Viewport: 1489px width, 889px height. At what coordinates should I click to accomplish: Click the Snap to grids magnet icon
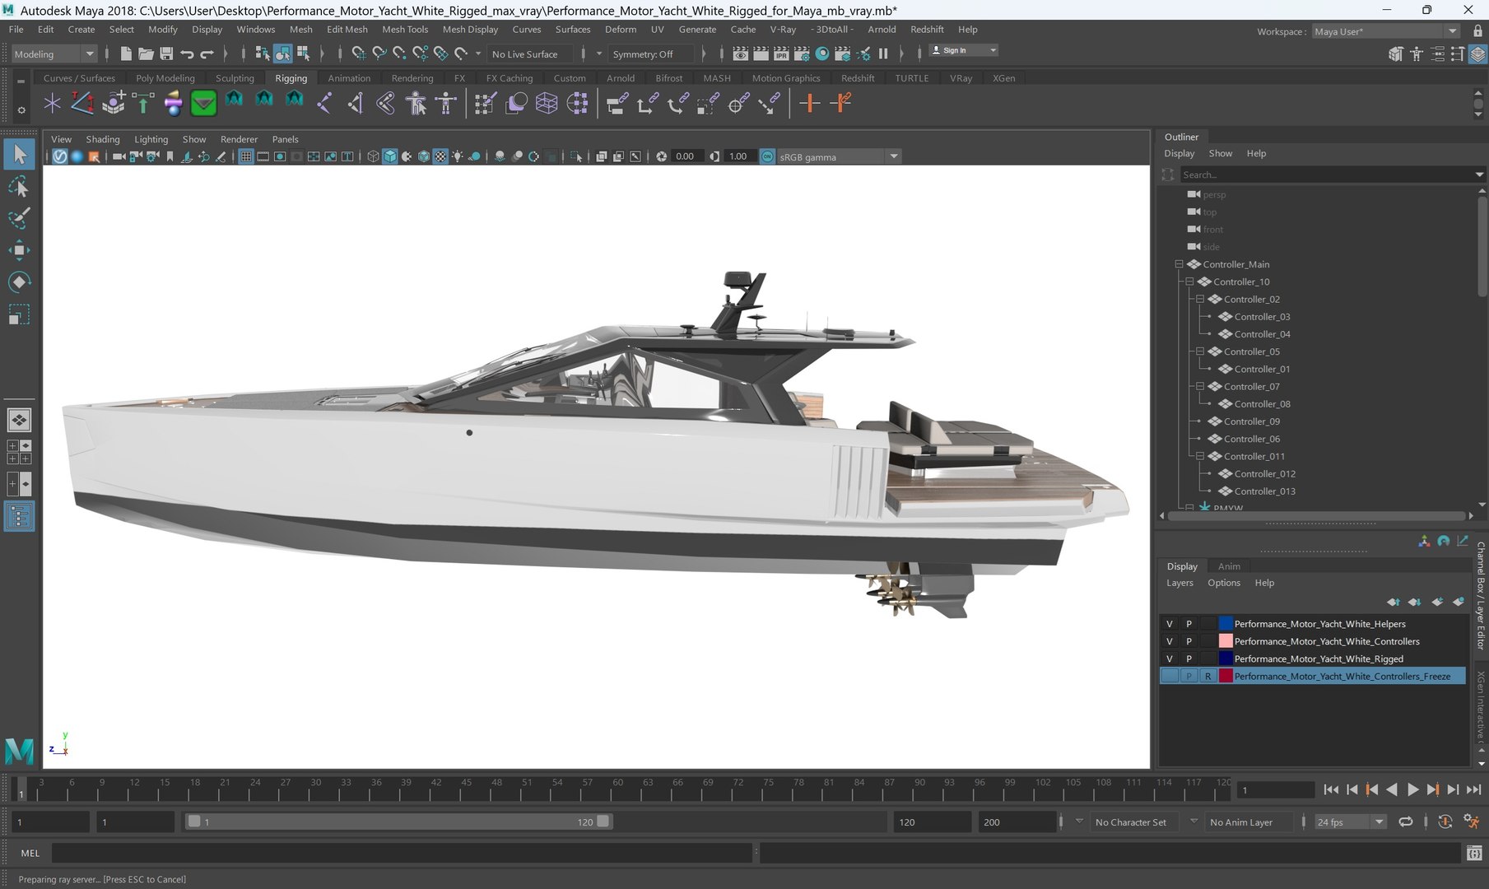[x=359, y=54]
